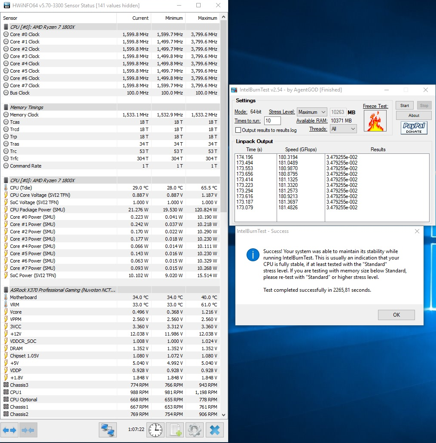436x443 pixels.
Task: Select the SoC Power lightning icon
Action: point(6,275)
